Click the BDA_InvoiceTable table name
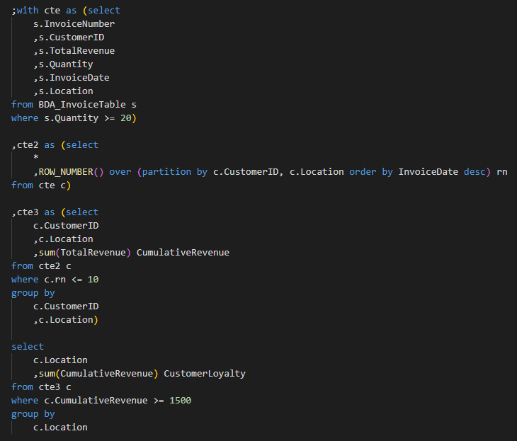517x441 pixels. coord(82,105)
